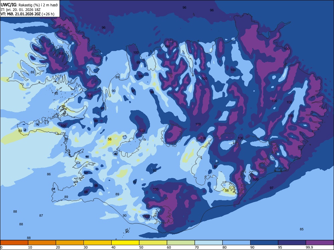Click the '99.9' label on the color bar
This screenshot has width=334, height=250.
tap(309, 247)
